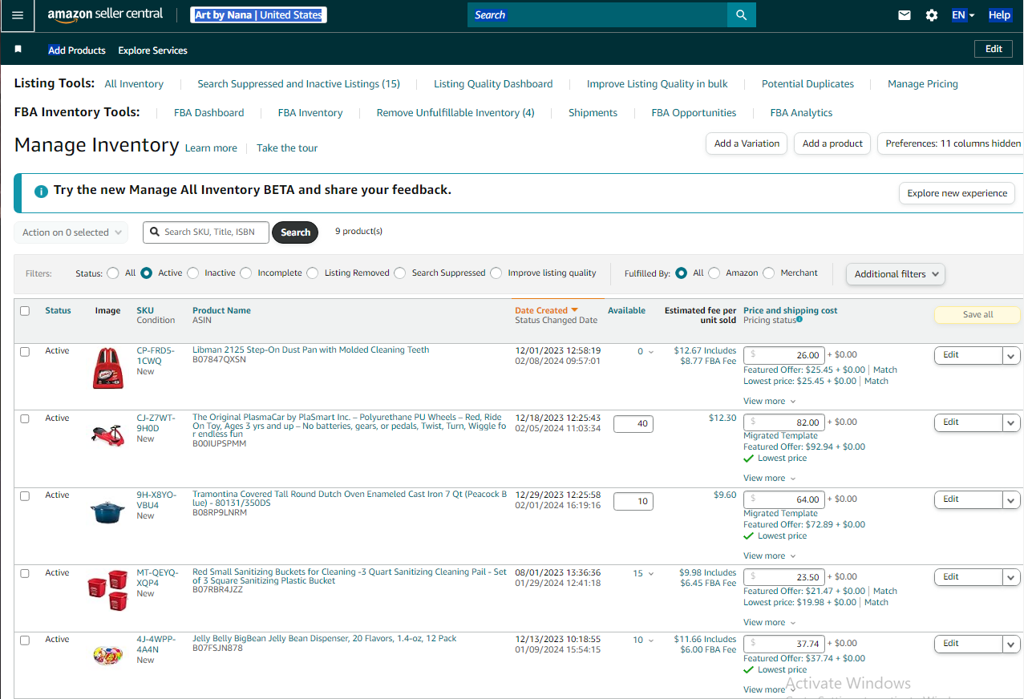Open the All Inventory listing tool
Screen dimensions: 1024x699
(134, 84)
